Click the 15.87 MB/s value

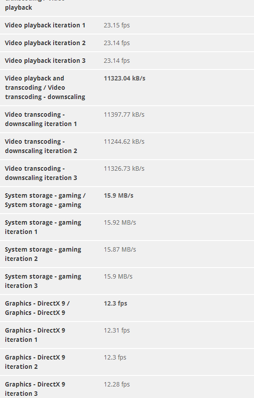(x=120, y=249)
